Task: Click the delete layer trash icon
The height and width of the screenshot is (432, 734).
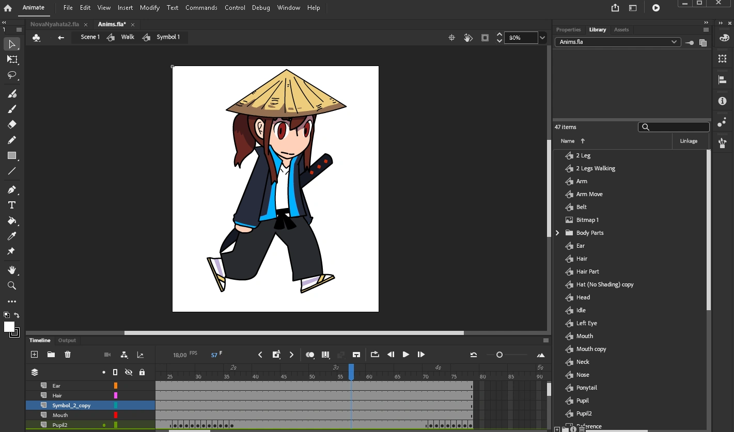Action: coord(68,355)
